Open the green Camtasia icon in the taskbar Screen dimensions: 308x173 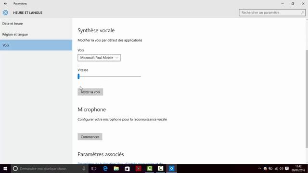pos(150,169)
